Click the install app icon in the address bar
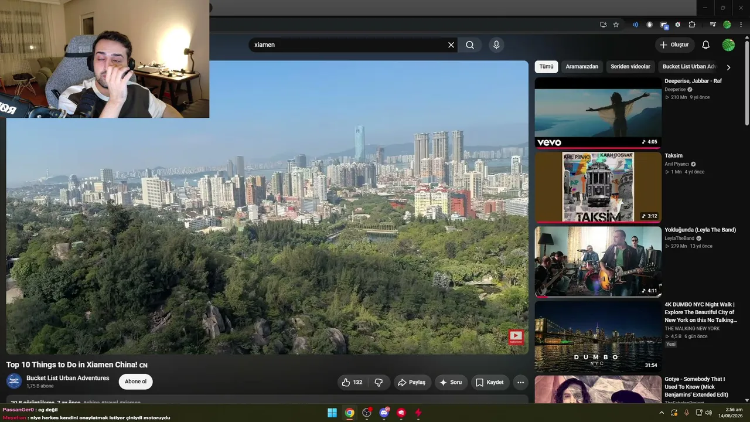Screen dimensions: 750x422 603,25
